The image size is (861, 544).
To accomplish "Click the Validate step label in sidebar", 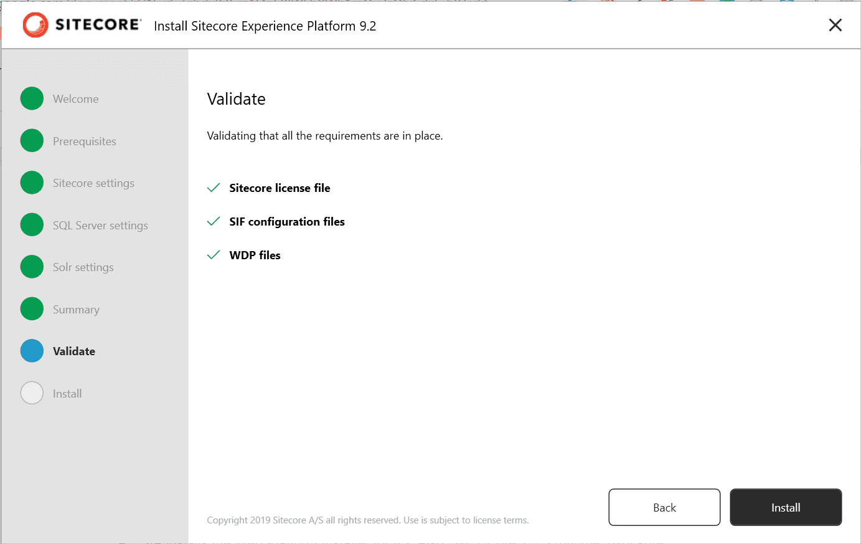I will coord(74,351).
